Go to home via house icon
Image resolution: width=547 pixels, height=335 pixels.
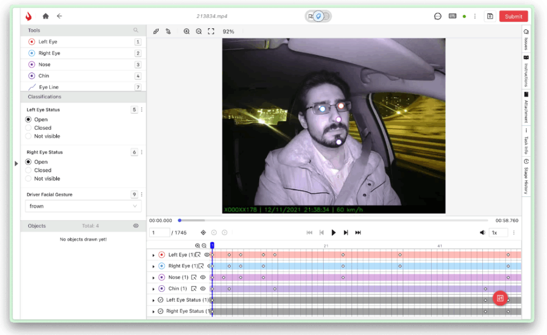pos(46,16)
